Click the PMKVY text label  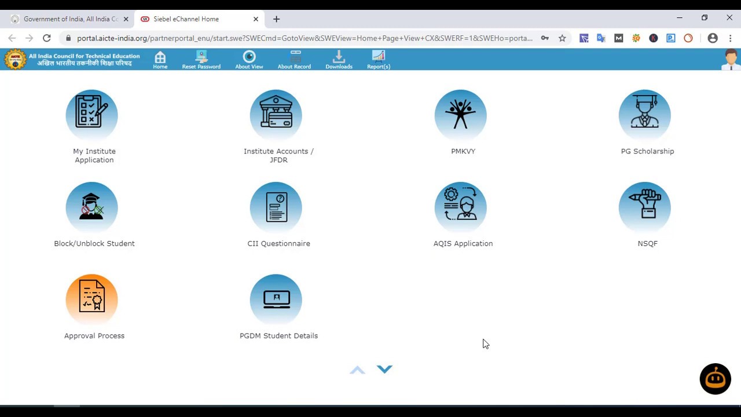click(x=463, y=151)
